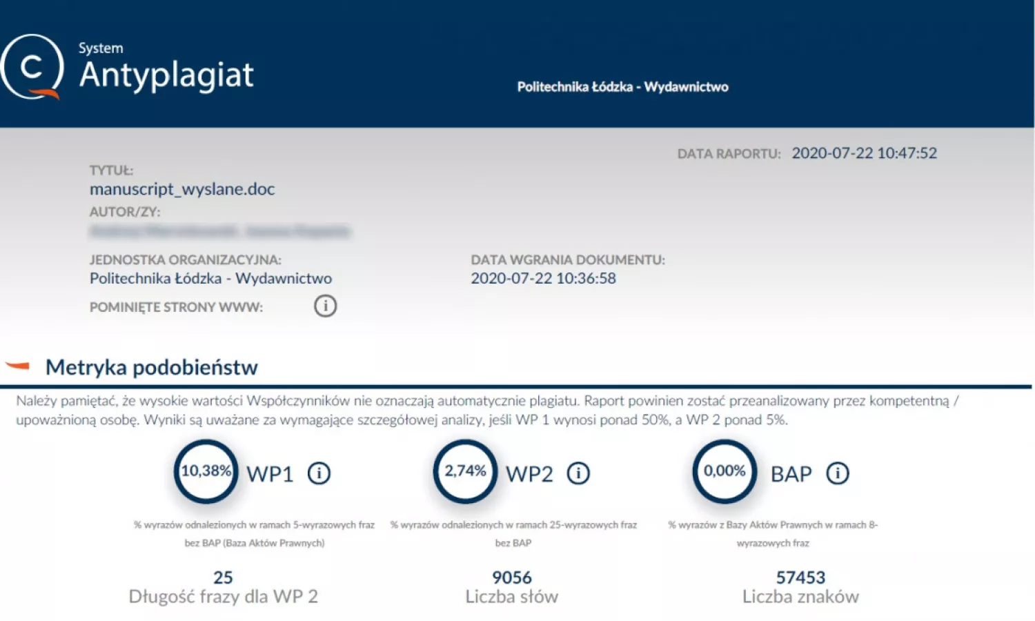The width and height of the screenshot is (1035, 621).
Task: Click Politechnika Łódzka - Wydawnictwo header text
Action: 622,86
